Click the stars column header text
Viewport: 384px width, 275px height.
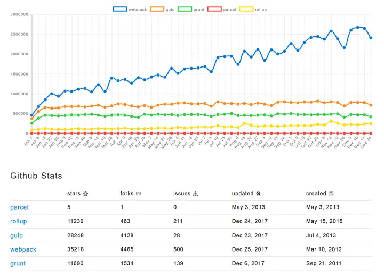pos(74,194)
